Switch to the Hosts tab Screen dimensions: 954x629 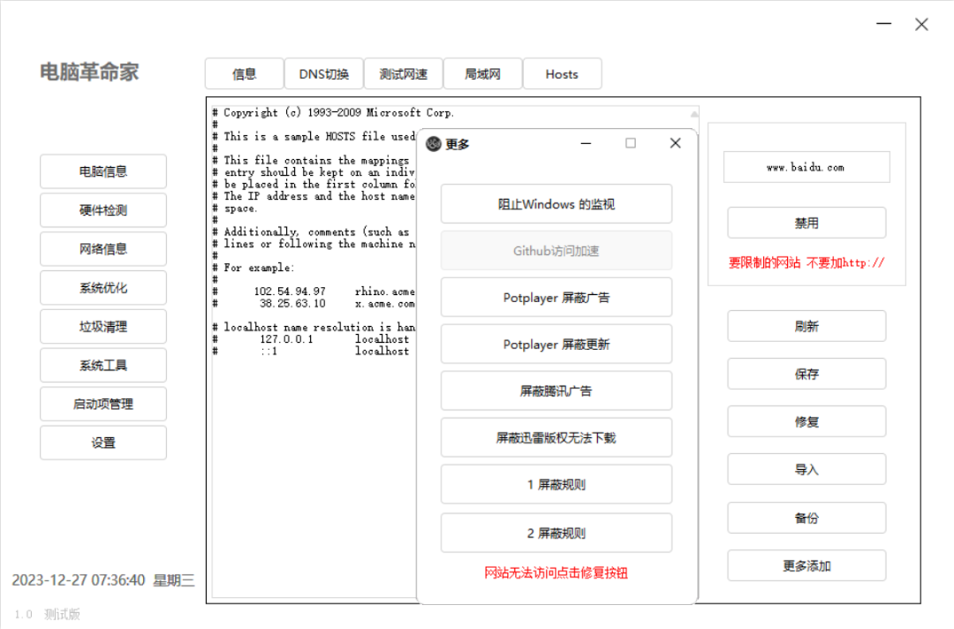[562, 74]
